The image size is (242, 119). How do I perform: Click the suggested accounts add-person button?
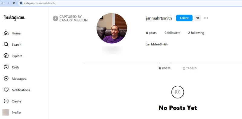coord(198,18)
